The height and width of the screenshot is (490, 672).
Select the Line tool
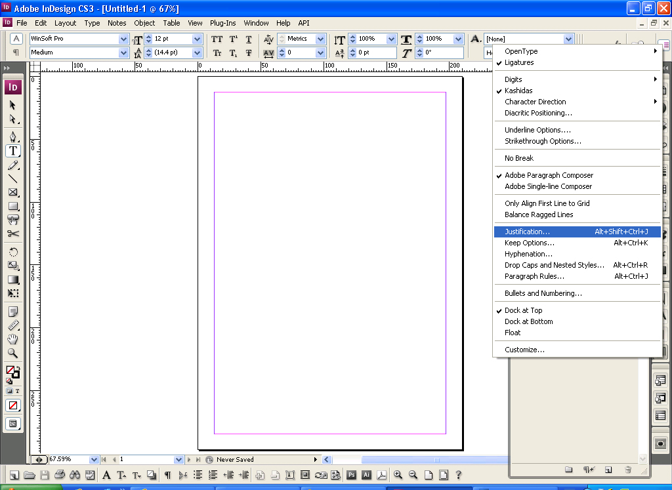[13, 178]
